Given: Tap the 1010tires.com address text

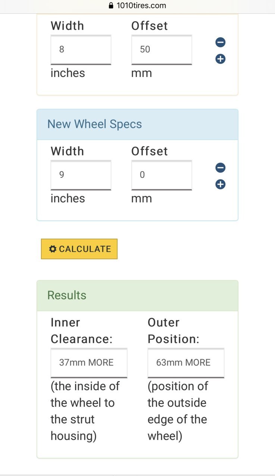Looking at the screenshot, I should pyautogui.click(x=141, y=6).
